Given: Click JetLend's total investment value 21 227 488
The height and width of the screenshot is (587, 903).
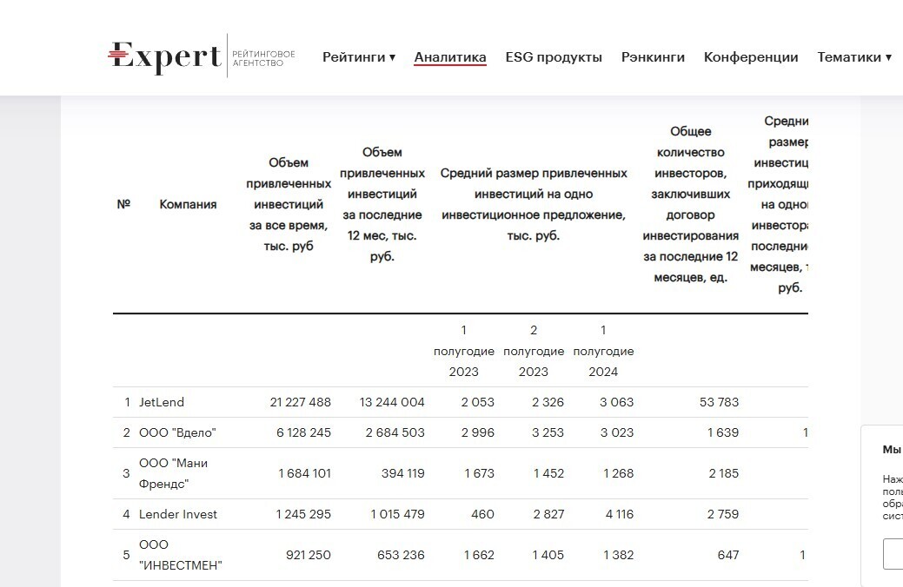Looking at the screenshot, I should pos(300,402).
